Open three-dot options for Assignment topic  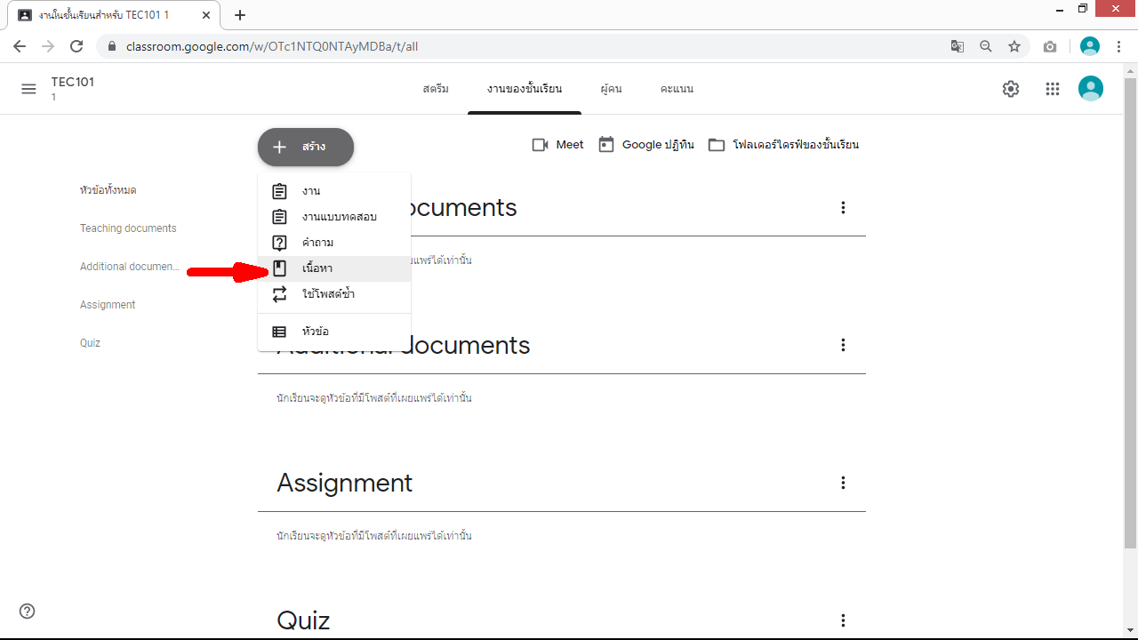(843, 483)
